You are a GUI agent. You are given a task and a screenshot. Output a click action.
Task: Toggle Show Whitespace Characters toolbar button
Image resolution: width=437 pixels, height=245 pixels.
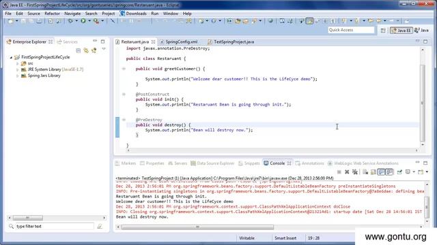point(333,21)
